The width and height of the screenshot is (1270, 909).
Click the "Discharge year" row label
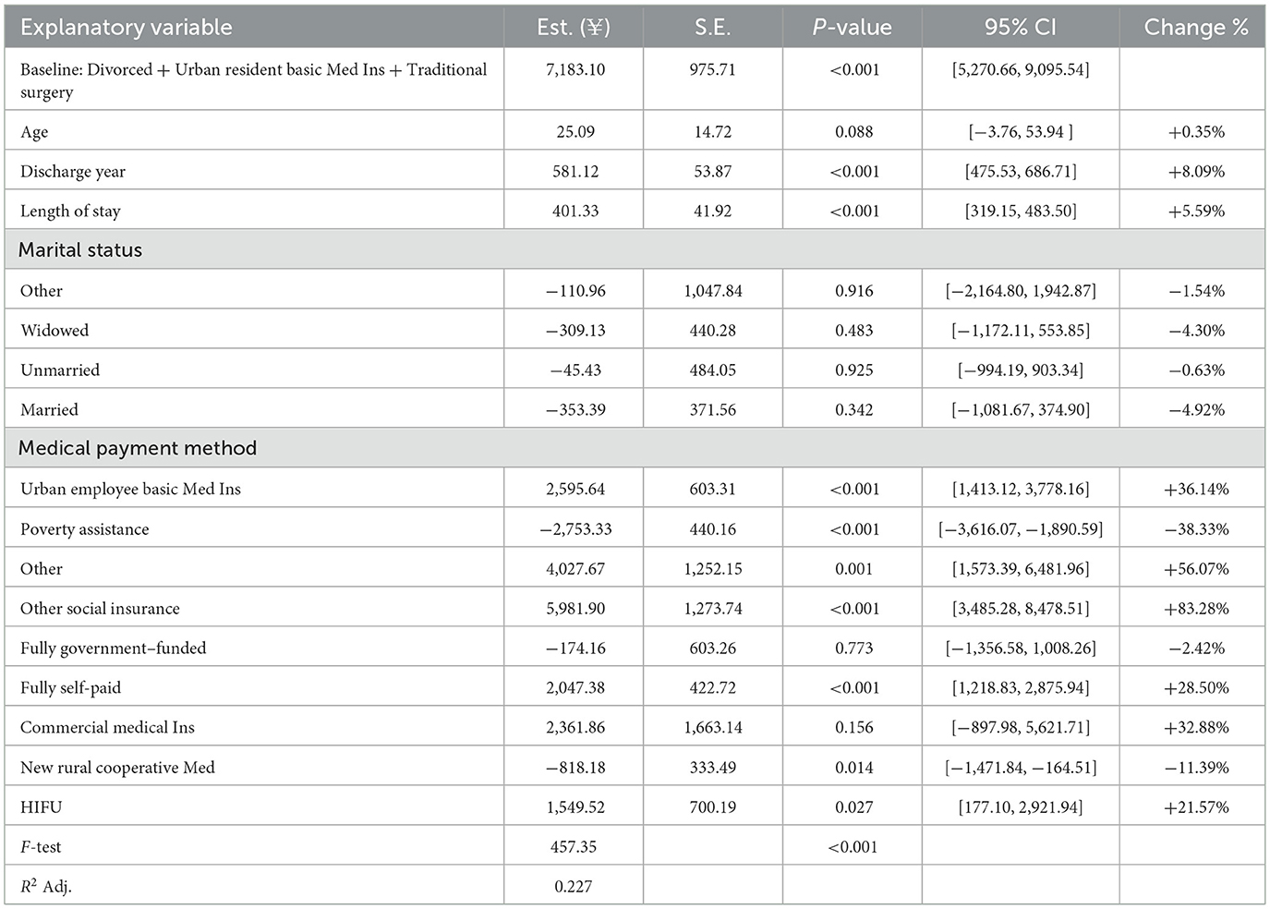tap(73, 172)
